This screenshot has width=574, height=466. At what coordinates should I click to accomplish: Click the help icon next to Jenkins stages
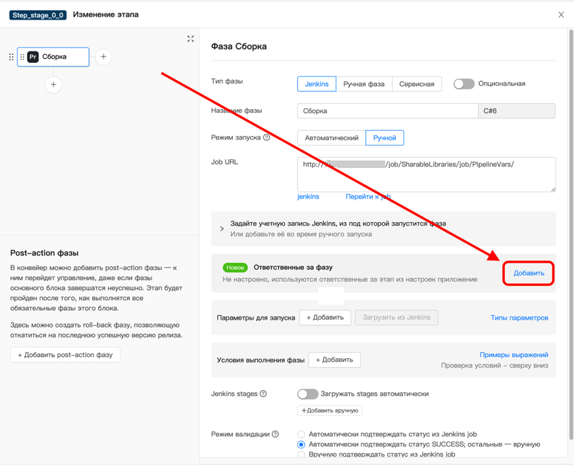coord(263,394)
